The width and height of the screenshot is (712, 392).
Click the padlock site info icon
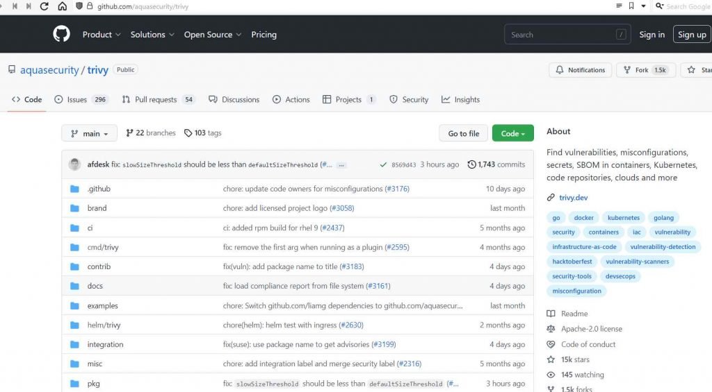(x=90, y=6)
